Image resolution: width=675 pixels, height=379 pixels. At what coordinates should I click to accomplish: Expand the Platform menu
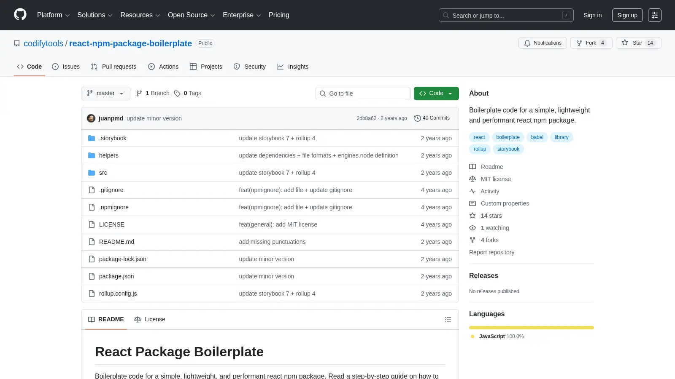pyautogui.click(x=53, y=15)
